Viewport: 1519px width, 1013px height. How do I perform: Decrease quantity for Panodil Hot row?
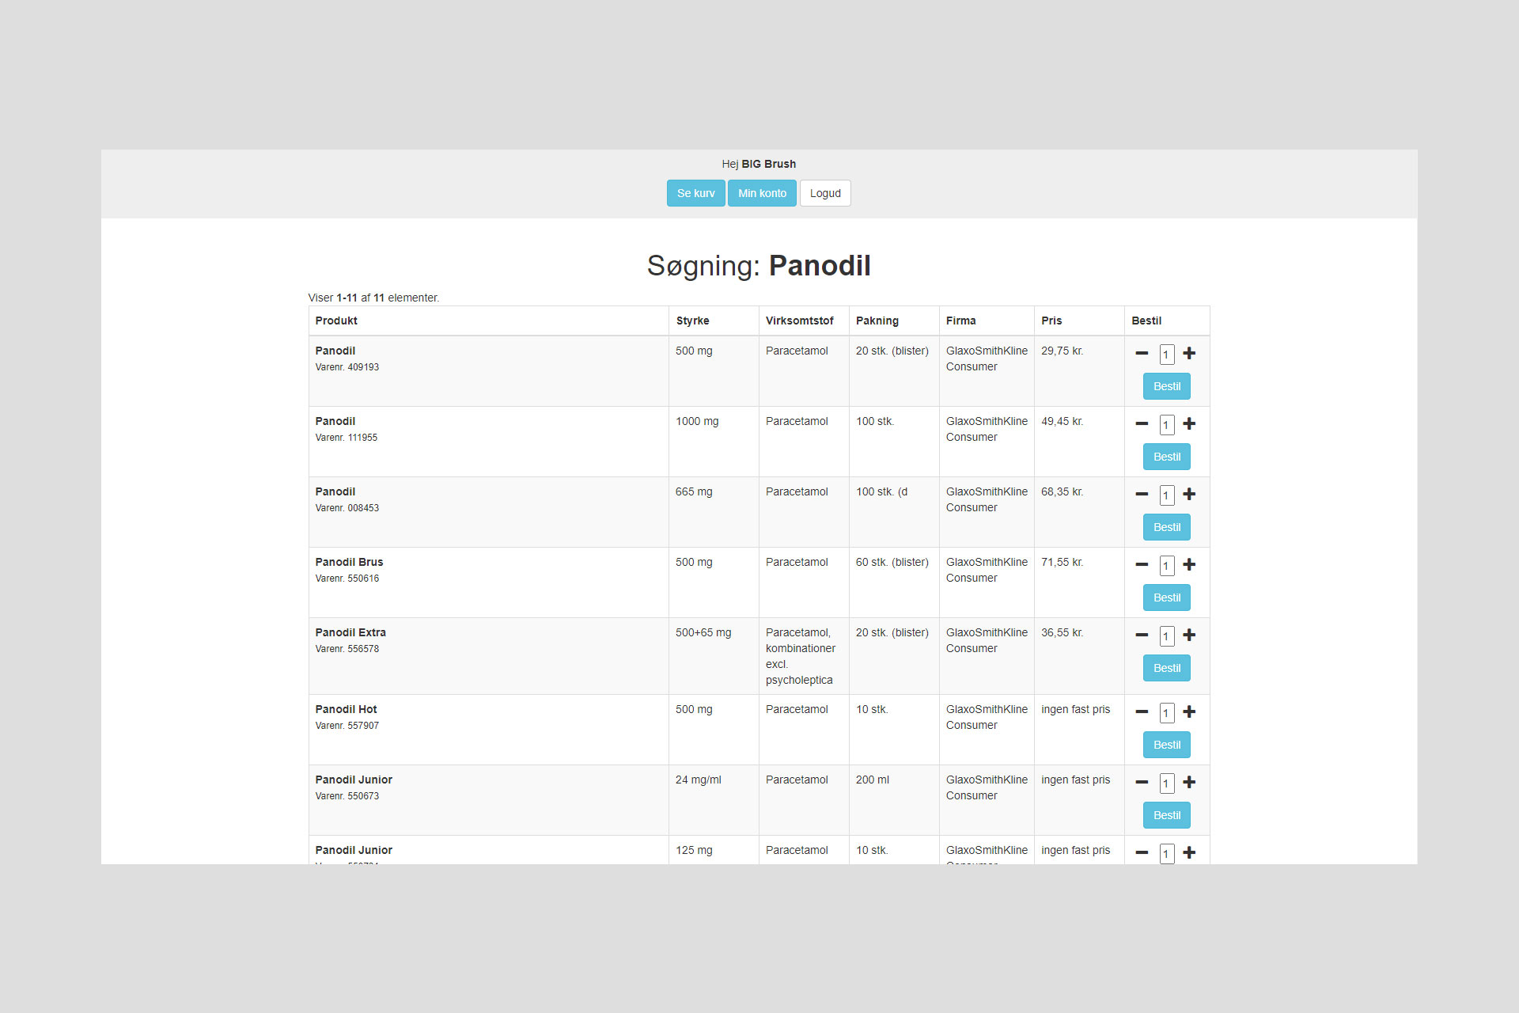(1142, 711)
